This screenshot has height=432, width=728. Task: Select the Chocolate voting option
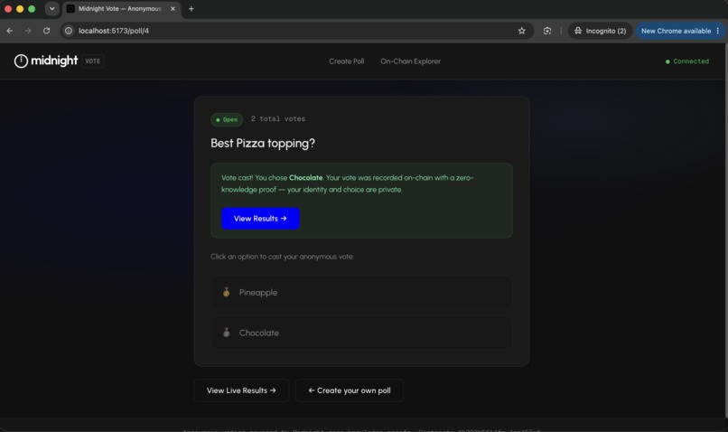[x=361, y=333]
